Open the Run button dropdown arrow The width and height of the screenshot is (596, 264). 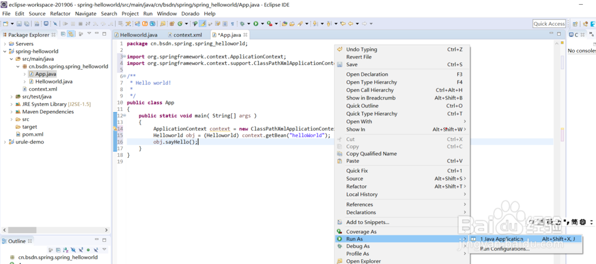(262, 24)
